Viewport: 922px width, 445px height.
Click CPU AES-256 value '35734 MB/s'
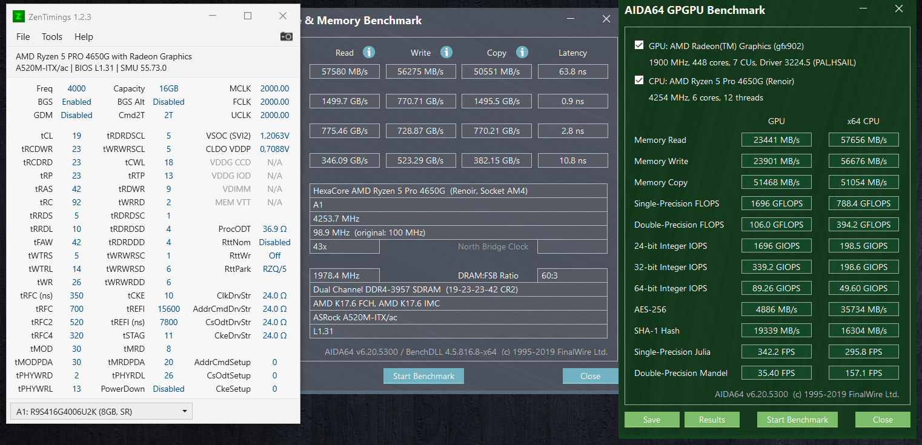pyautogui.click(x=864, y=309)
